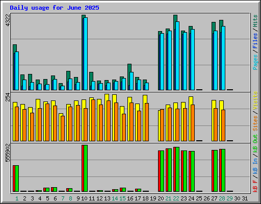Viewport: 261px width, 204px height.
Task: Click the day 10 cyan pages bar
Action: (86, 54)
